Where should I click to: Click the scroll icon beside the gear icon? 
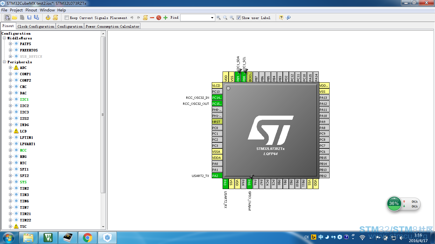[55, 17]
